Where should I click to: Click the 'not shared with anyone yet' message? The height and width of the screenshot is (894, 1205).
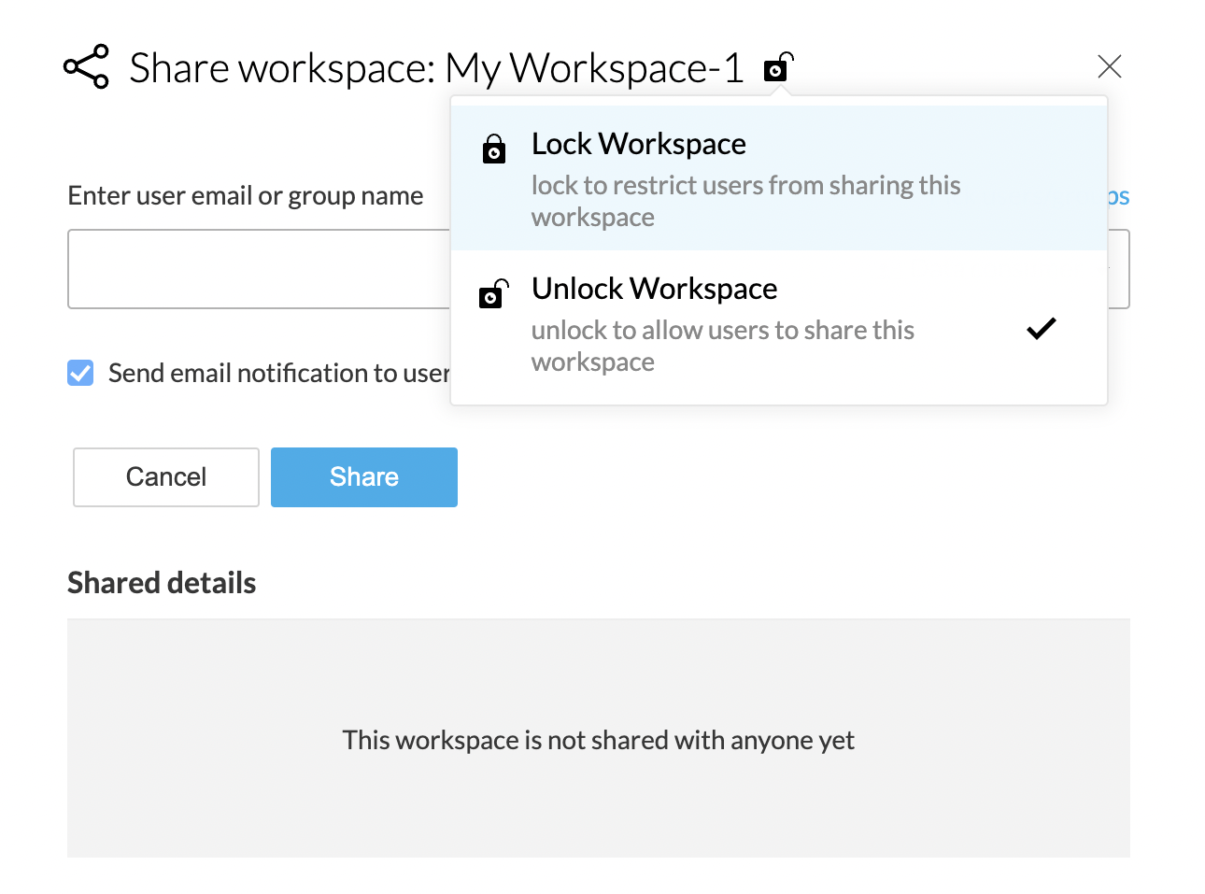coord(598,740)
